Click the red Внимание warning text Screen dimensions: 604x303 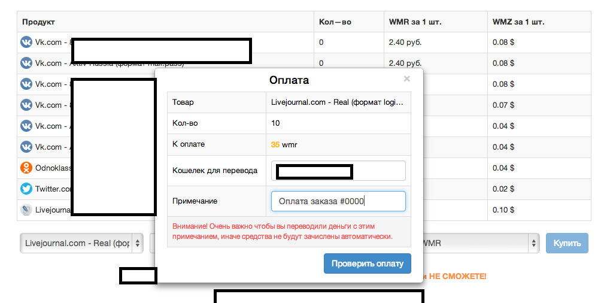[283, 231]
